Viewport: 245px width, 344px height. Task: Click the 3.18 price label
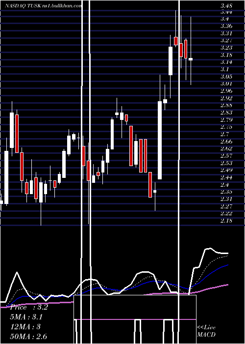226,55
